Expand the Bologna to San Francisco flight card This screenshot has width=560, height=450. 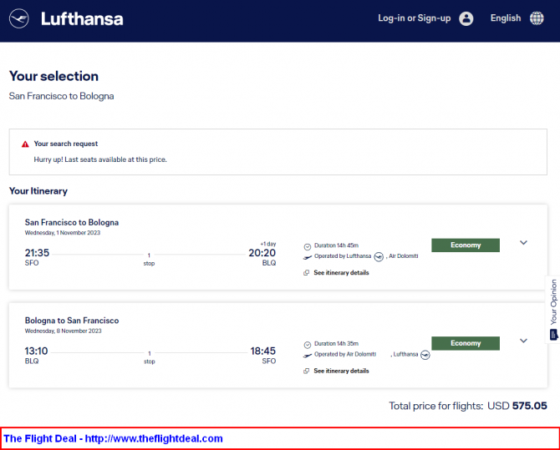(523, 341)
